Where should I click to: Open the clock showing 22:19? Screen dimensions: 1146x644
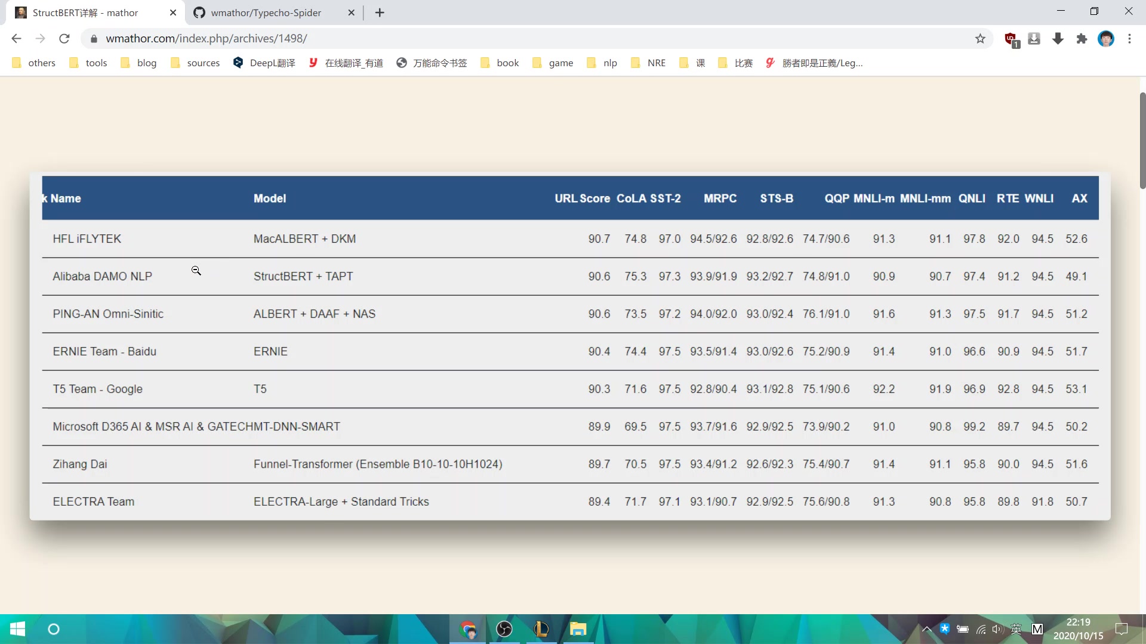[1078, 629]
